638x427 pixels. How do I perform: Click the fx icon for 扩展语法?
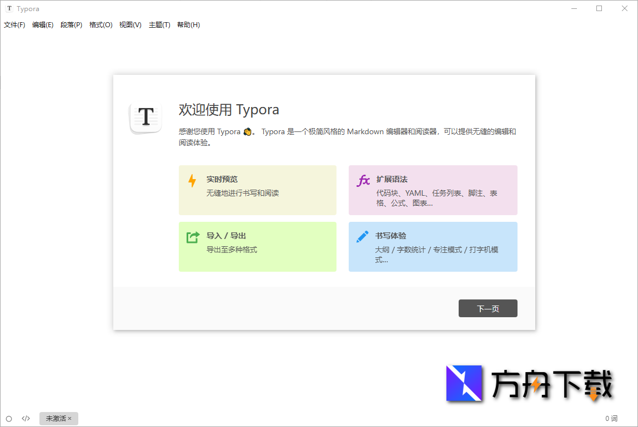(x=363, y=180)
